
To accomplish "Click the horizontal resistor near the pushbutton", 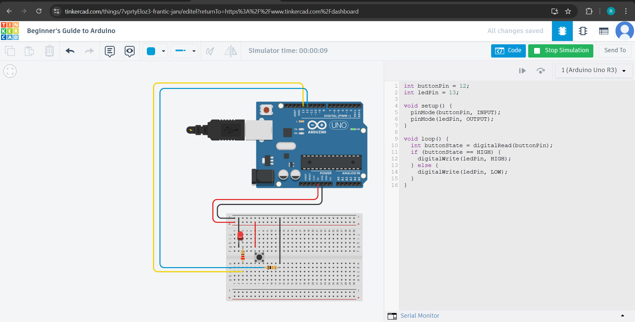I will coord(272,267).
